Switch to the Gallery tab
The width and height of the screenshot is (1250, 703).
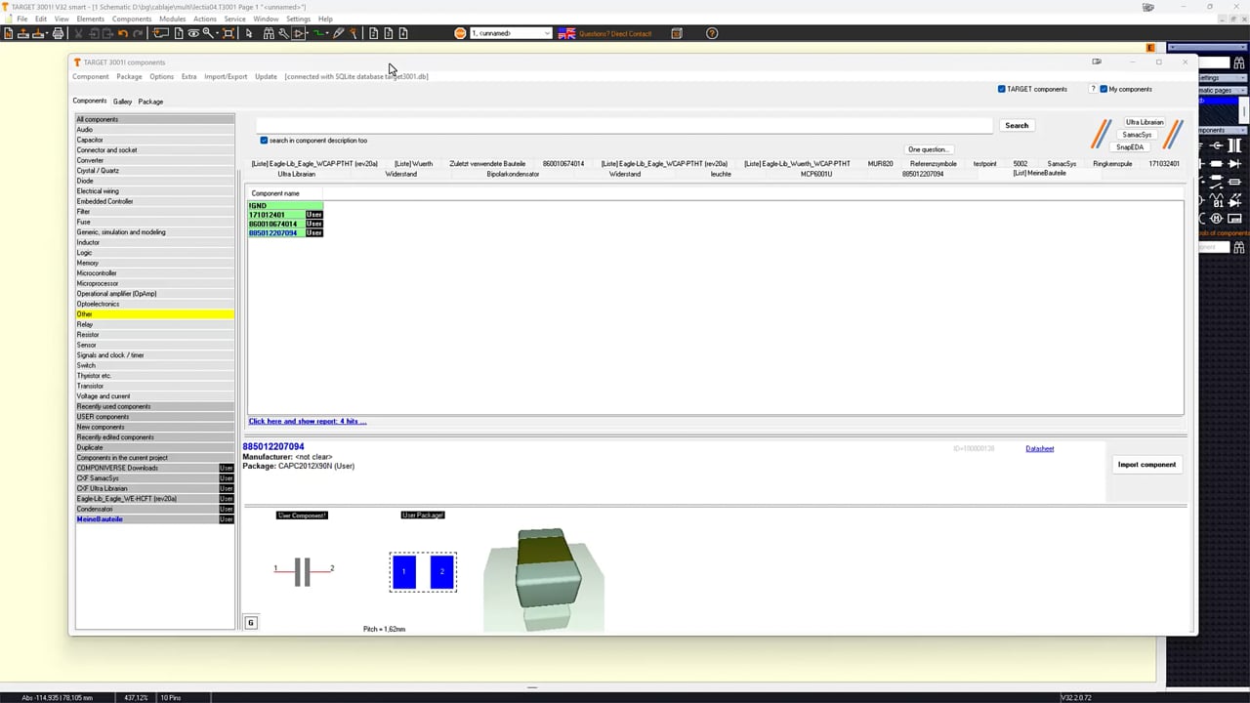click(x=122, y=102)
